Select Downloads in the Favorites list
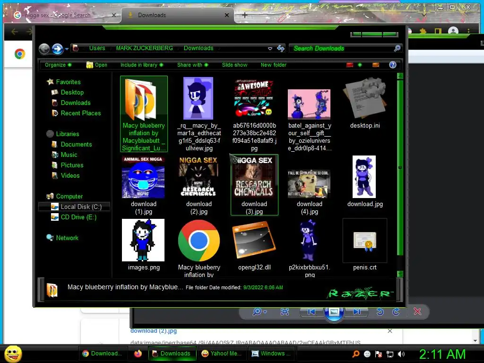This screenshot has height=363, width=484. pos(76,103)
